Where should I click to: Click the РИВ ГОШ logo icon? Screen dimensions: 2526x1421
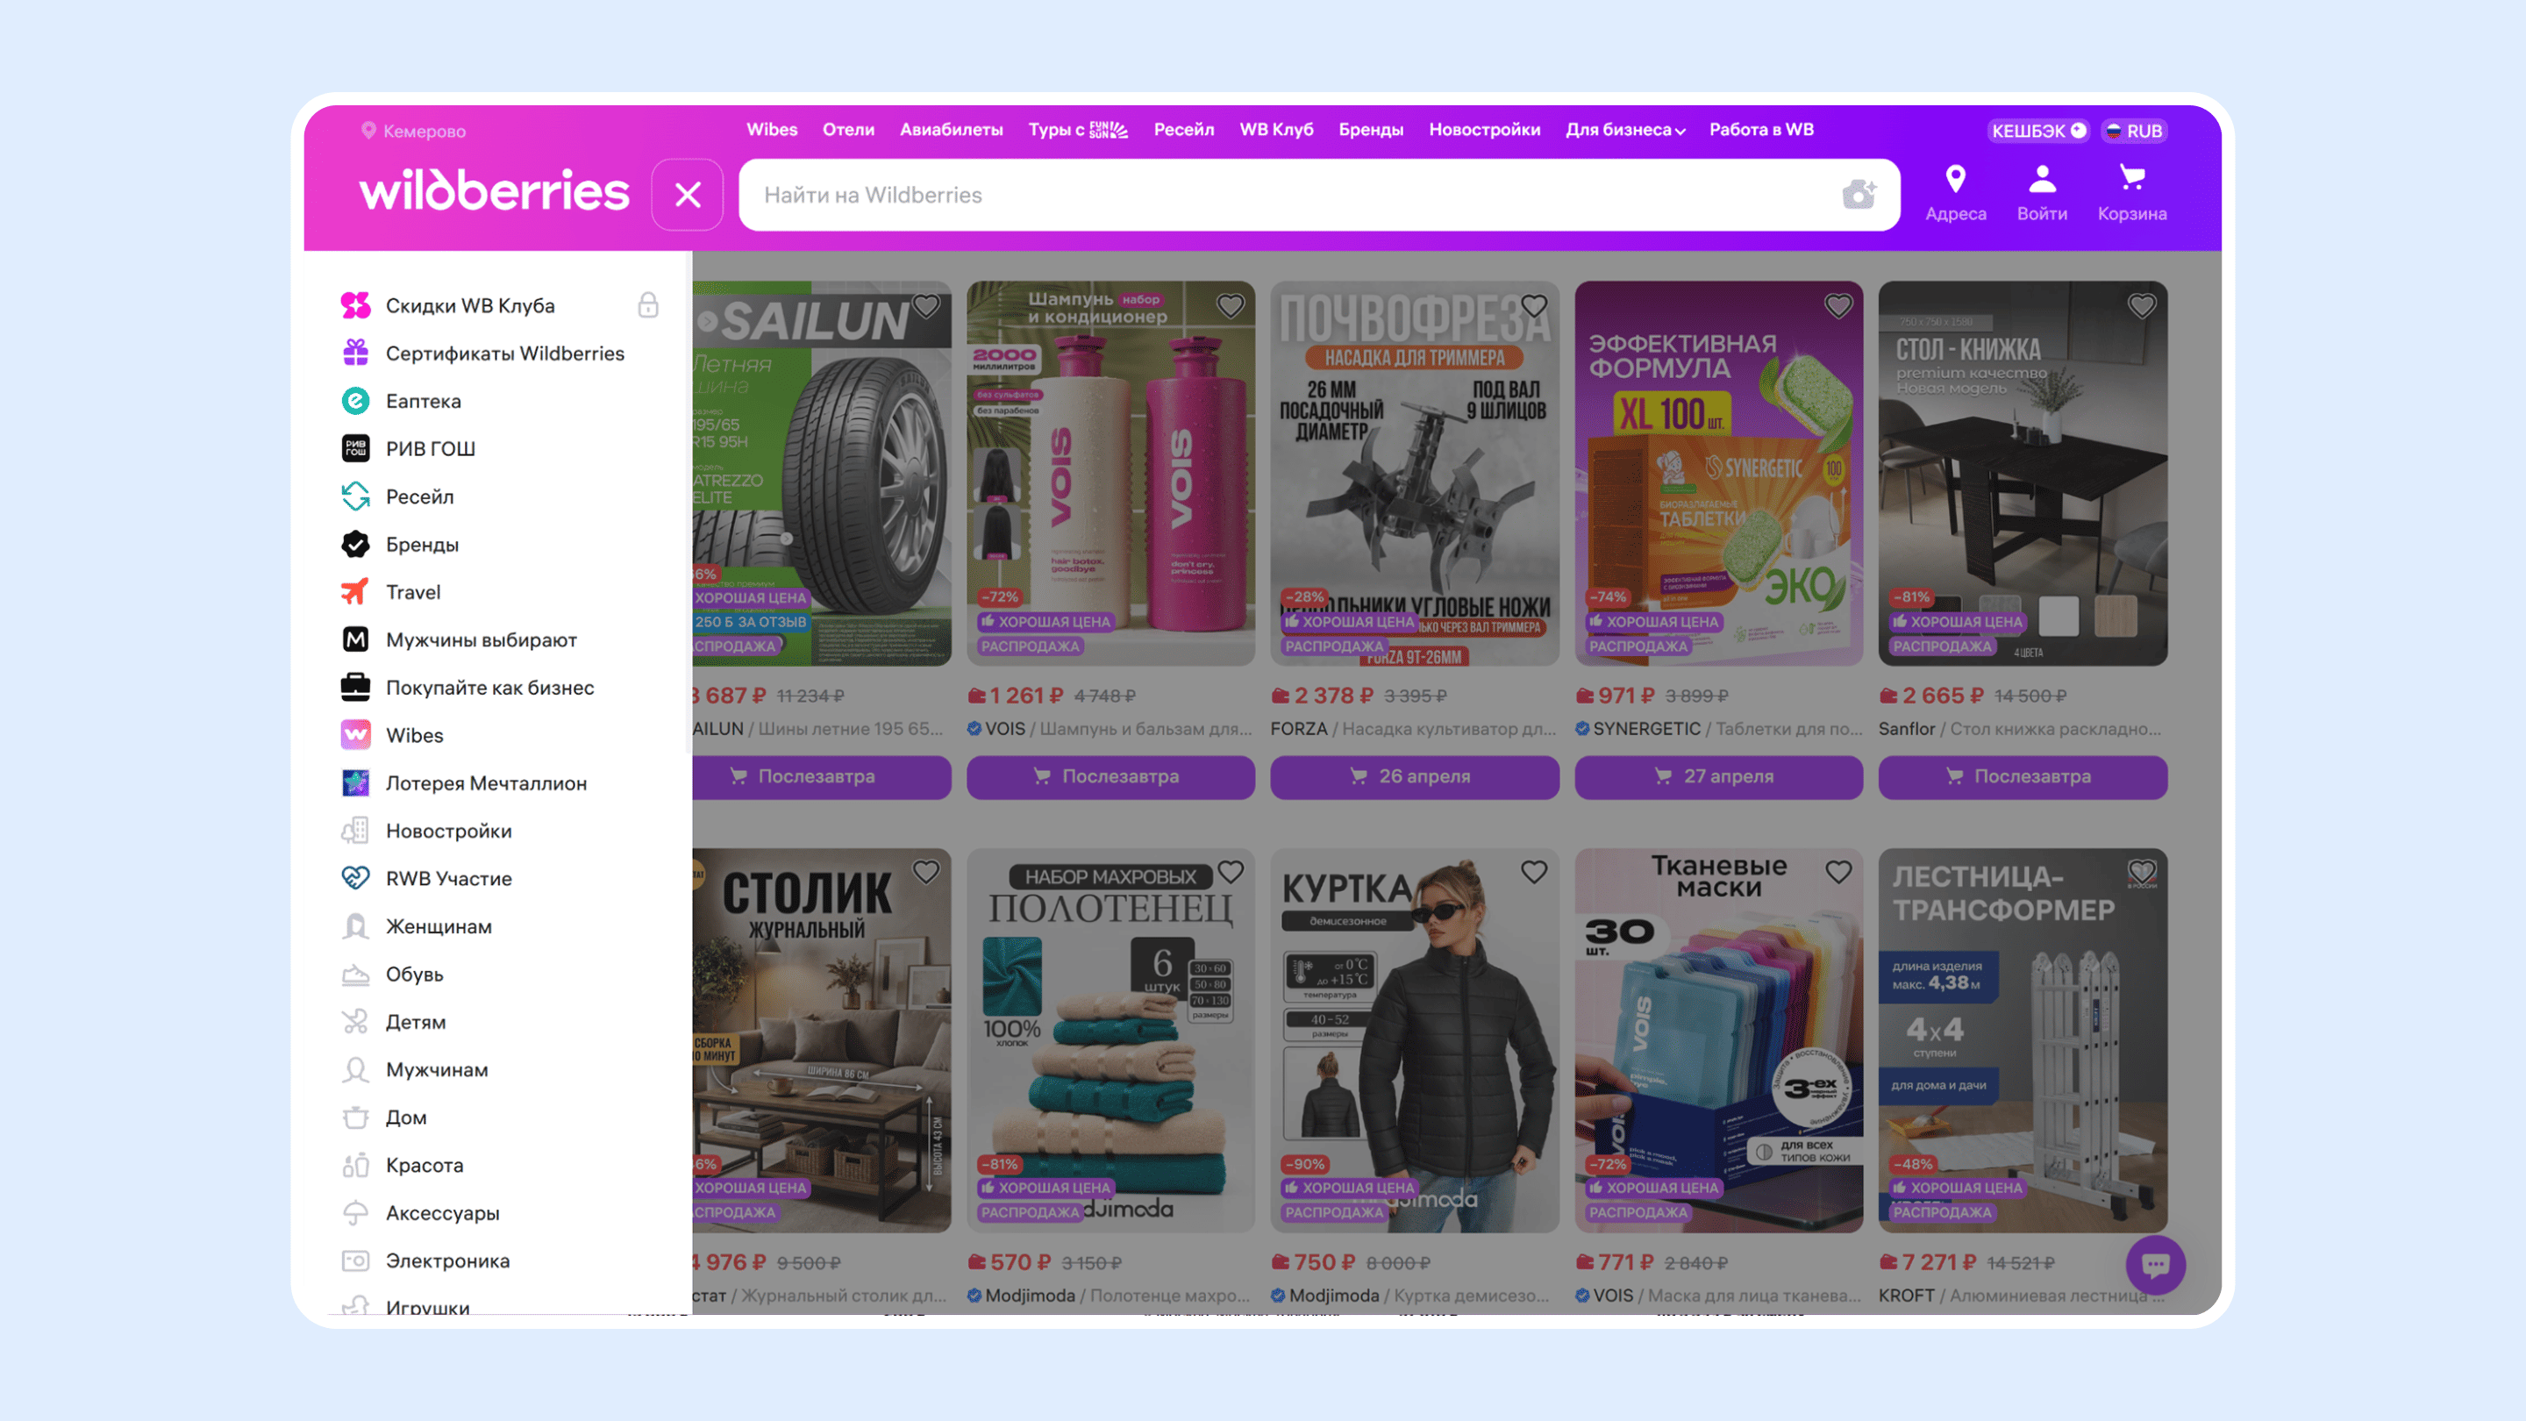pos(355,448)
